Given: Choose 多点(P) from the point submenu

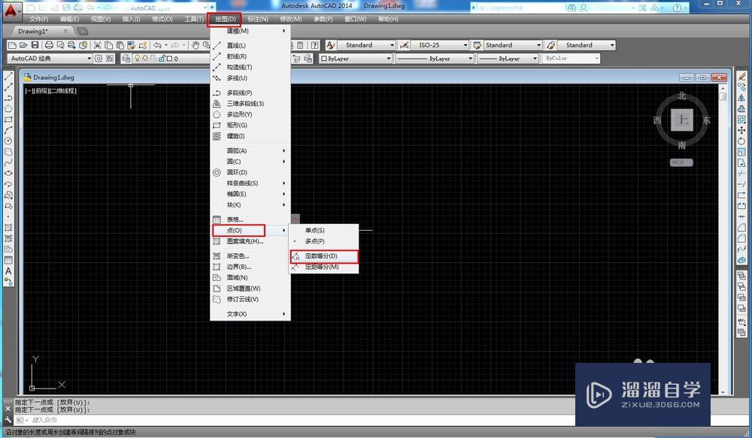Looking at the screenshot, I should point(316,241).
